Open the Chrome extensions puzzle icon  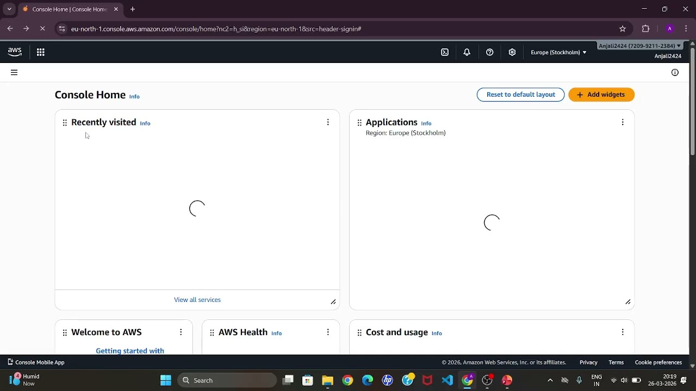pos(646,29)
